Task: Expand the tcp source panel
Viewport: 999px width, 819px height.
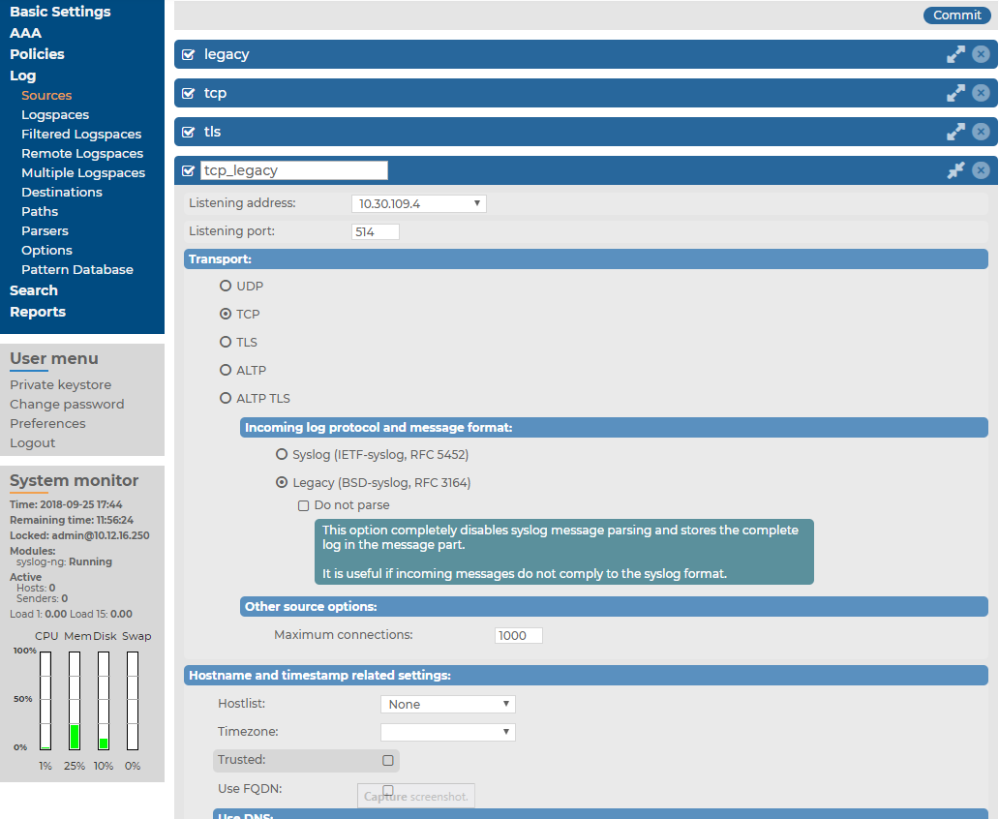Action: click(x=955, y=93)
